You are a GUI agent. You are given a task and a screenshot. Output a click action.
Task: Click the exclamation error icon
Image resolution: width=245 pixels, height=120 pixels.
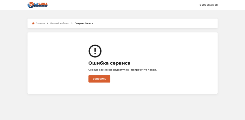click(95, 51)
